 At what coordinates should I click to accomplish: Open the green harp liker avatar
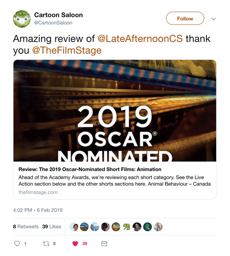coord(148,227)
